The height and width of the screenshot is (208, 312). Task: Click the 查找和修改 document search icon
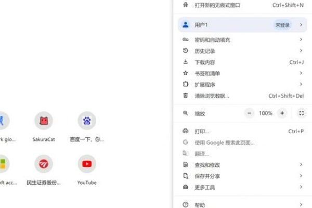186,164
